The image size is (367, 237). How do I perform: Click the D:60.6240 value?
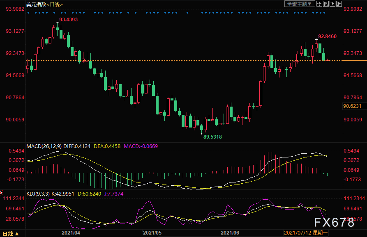coord(90,194)
